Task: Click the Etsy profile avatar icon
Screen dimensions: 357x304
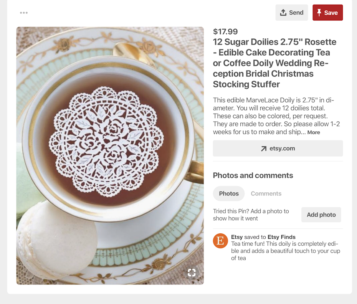Action: tap(220, 241)
